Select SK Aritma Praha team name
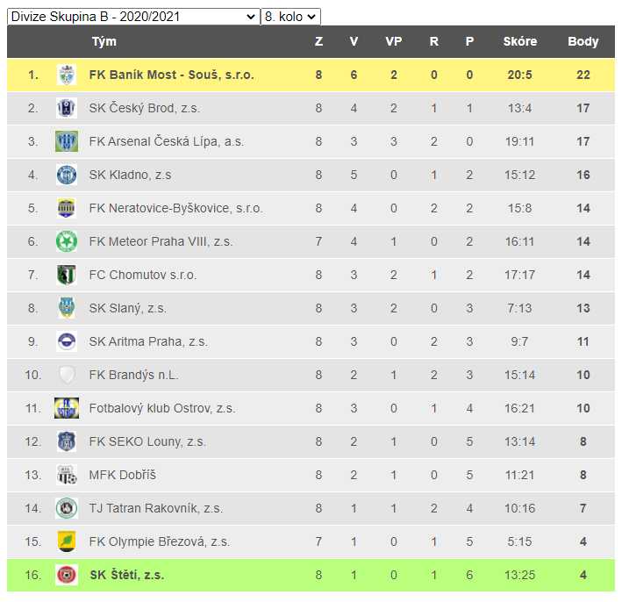 tap(147, 341)
